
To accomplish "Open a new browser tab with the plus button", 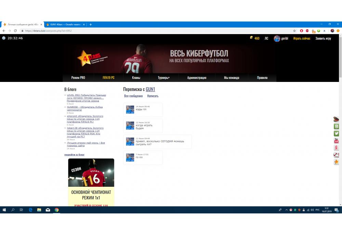I will pos(91,25).
